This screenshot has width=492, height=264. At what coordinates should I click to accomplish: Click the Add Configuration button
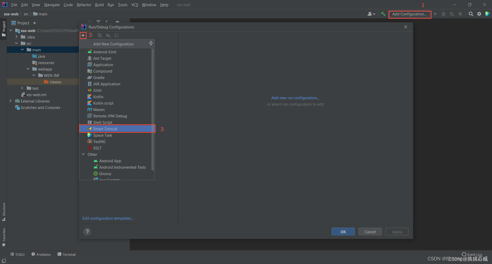pyautogui.click(x=409, y=14)
